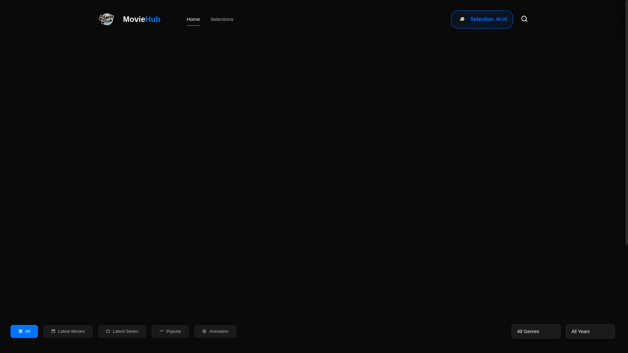Click the Latest Series text label
The height and width of the screenshot is (353, 628).
point(126,331)
